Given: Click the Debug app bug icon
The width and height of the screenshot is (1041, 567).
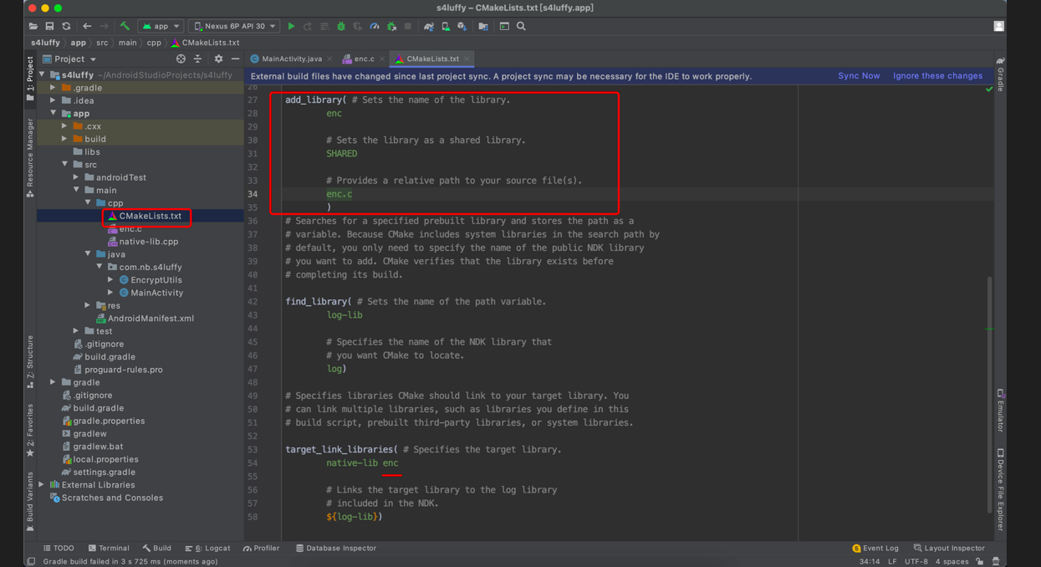Looking at the screenshot, I should [x=341, y=27].
